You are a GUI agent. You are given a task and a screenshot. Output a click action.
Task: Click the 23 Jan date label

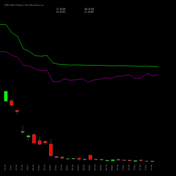(x=50, y=168)
